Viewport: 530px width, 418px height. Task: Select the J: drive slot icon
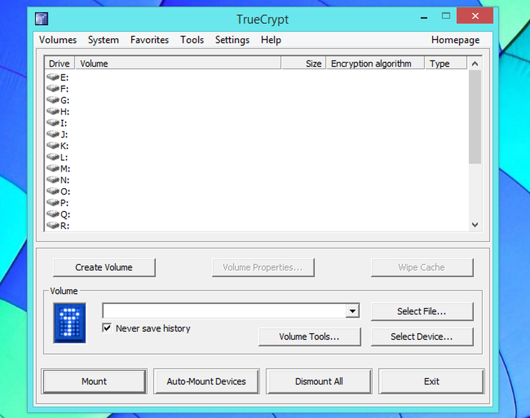[x=52, y=134]
